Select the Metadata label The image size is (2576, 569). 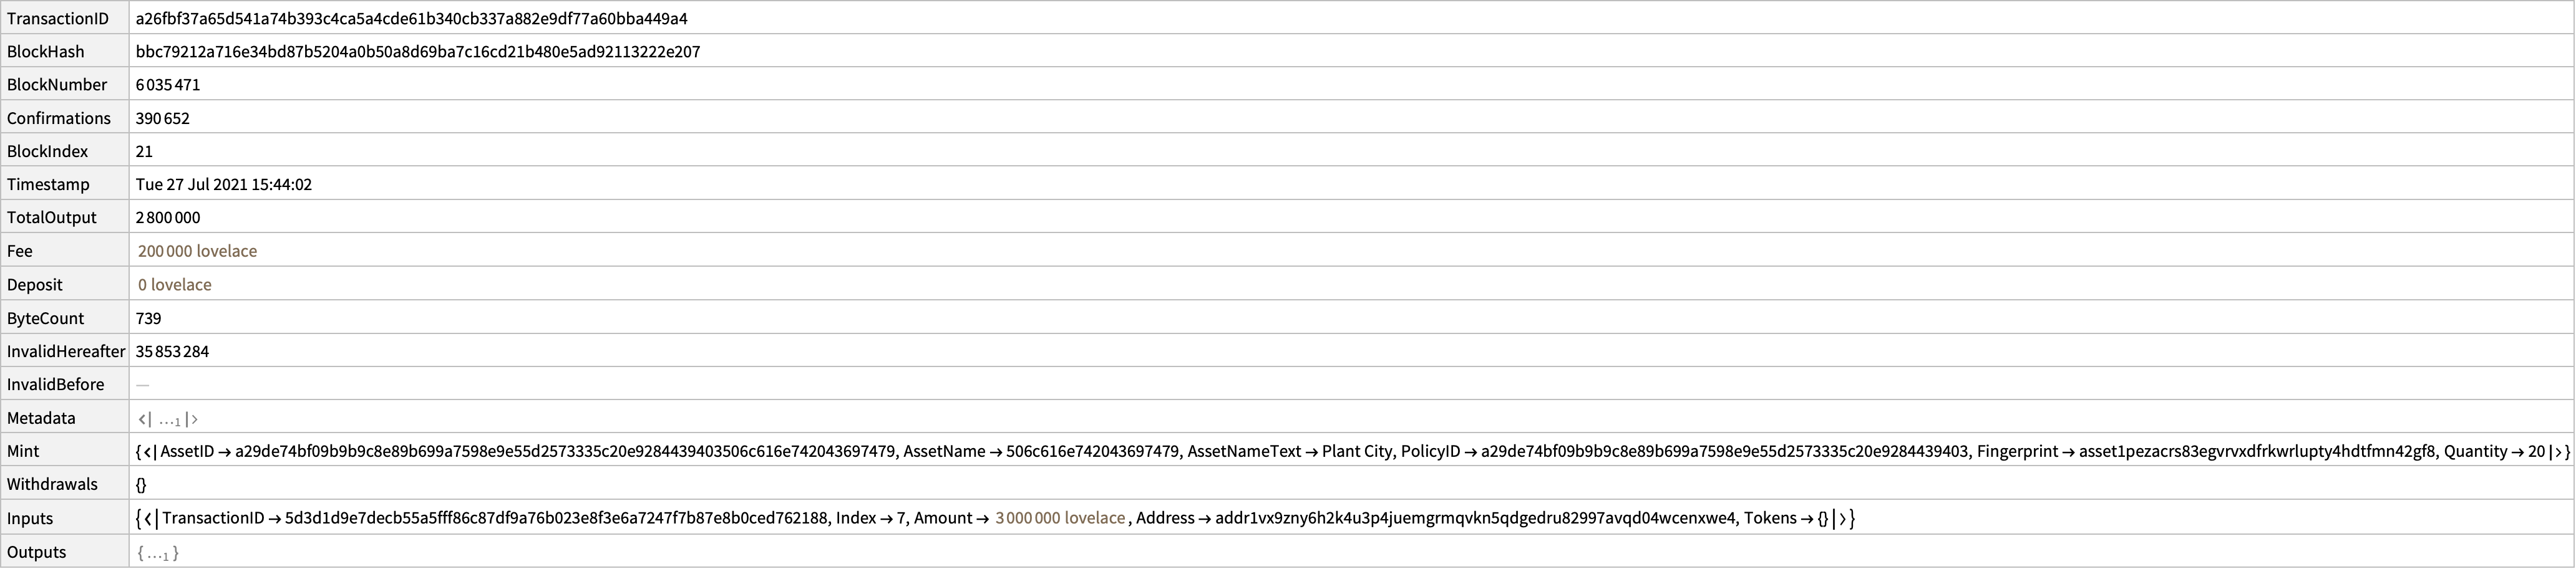click(41, 418)
